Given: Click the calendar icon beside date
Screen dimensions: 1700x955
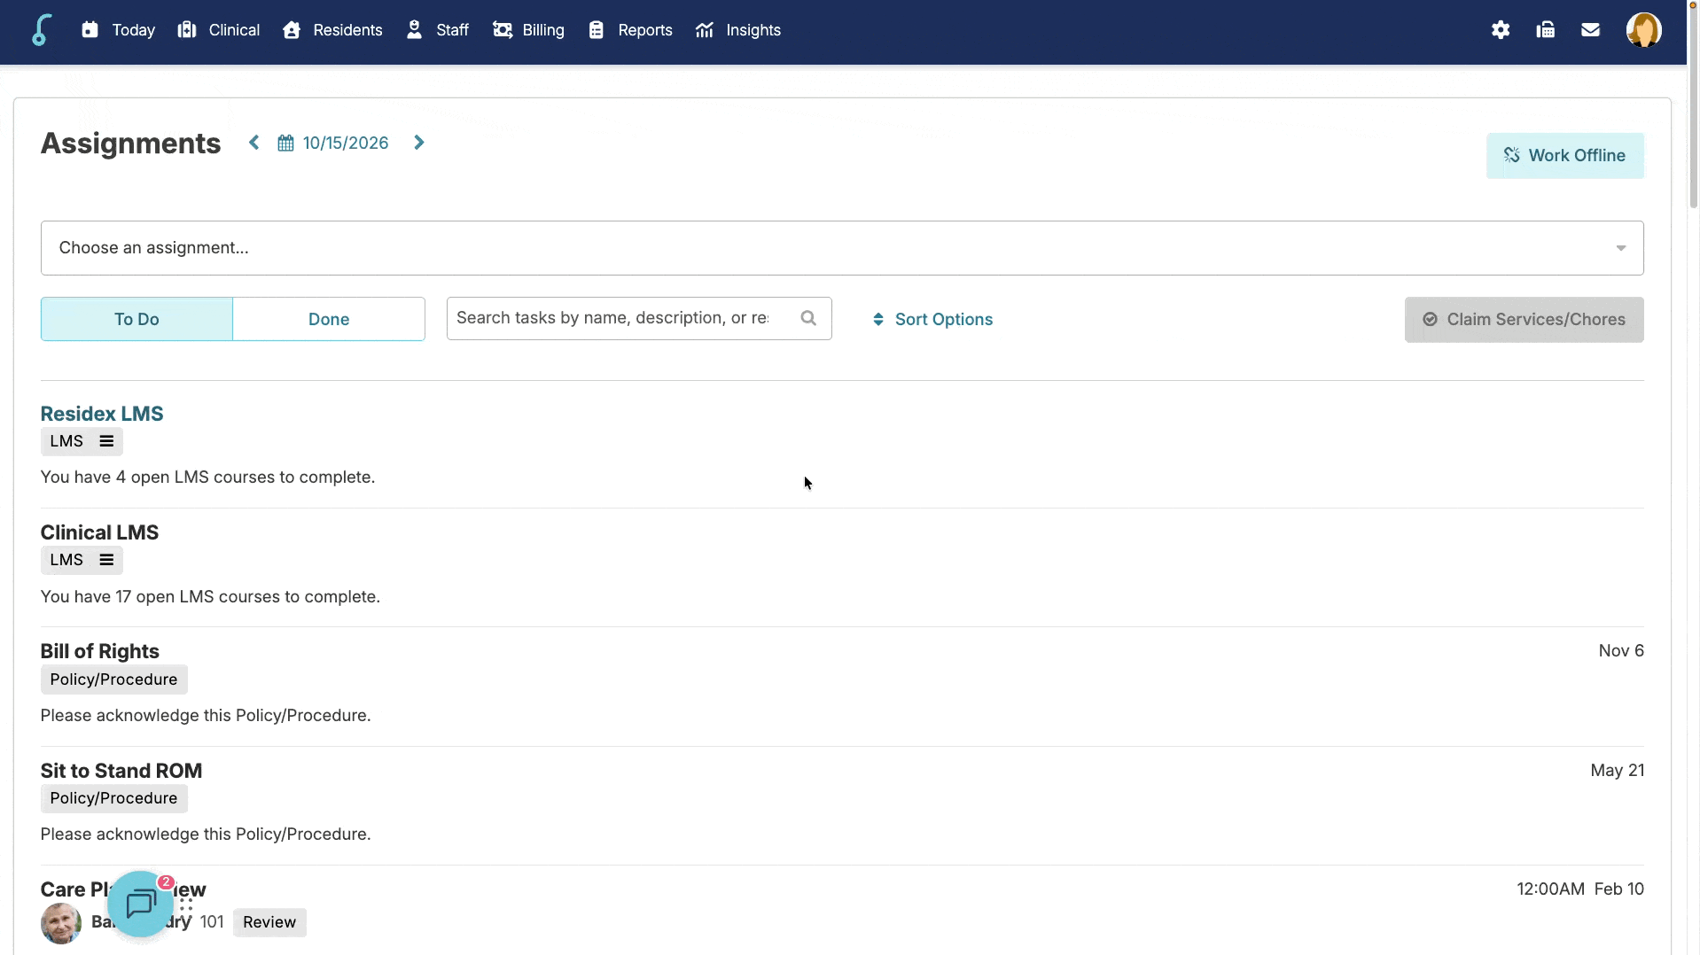Looking at the screenshot, I should point(285,144).
